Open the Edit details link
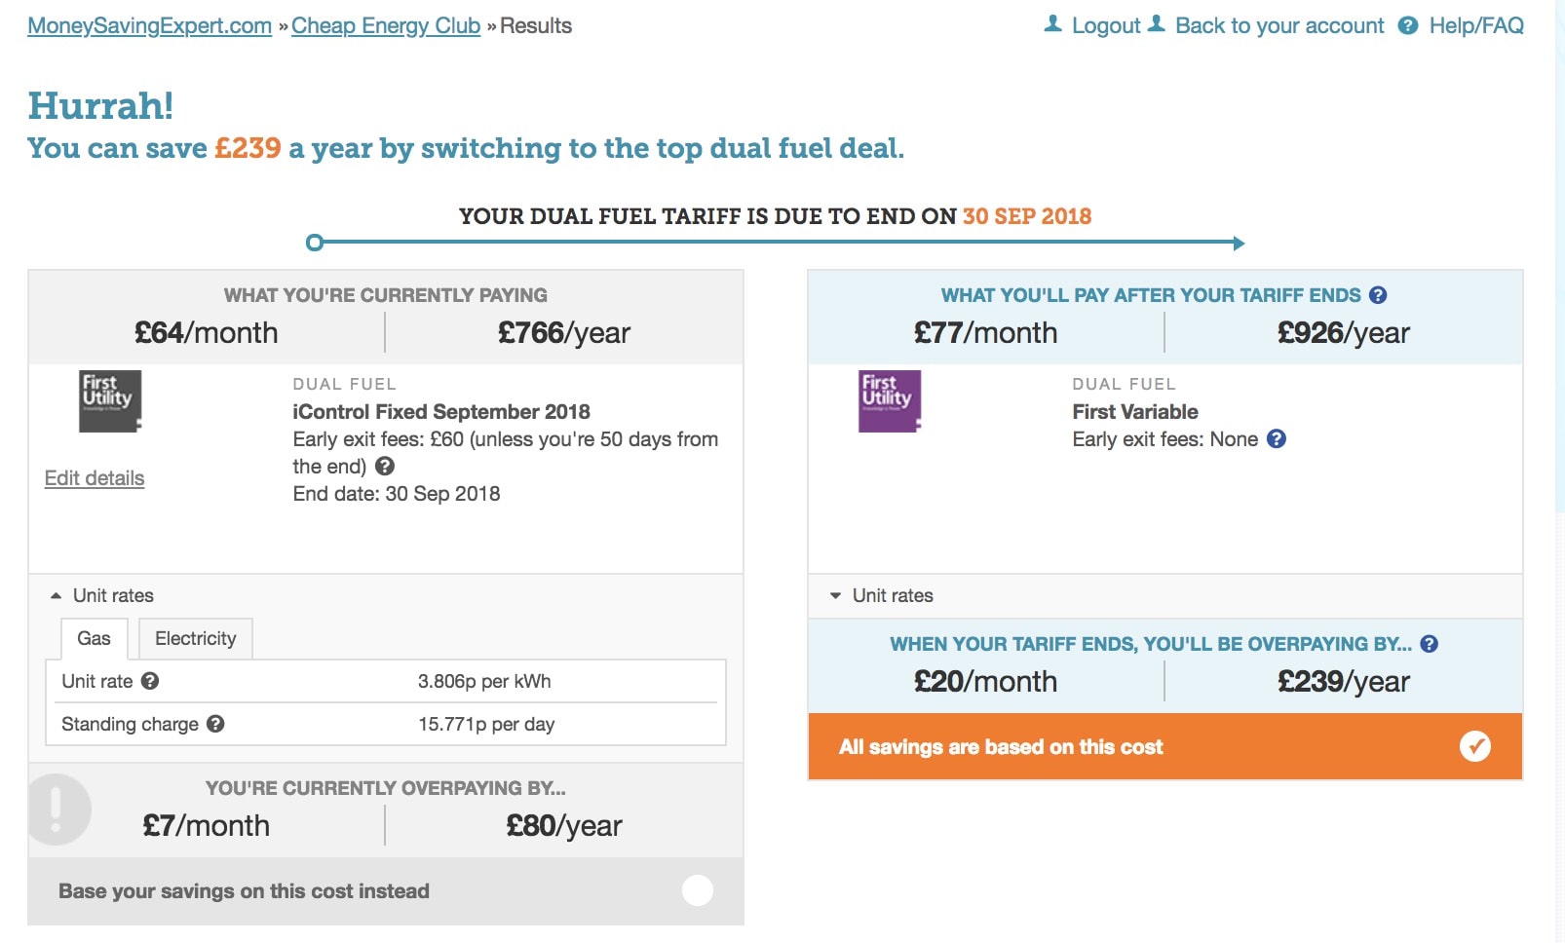Image resolution: width=1565 pixels, height=943 pixels. [x=95, y=478]
